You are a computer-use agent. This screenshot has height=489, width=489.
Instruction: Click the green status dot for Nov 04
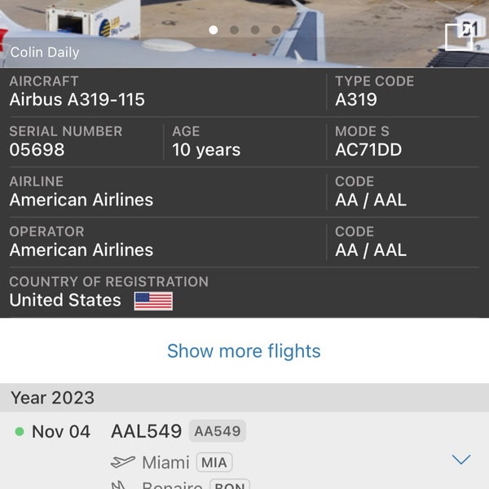pyautogui.click(x=20, y=432)
